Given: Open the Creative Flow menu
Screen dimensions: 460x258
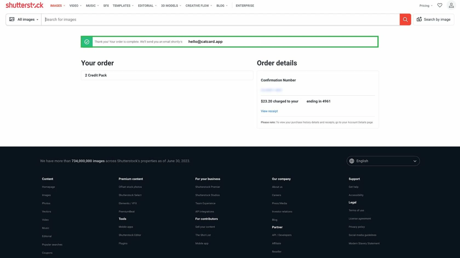Looking at the screenshot, I should click(199, 5).
